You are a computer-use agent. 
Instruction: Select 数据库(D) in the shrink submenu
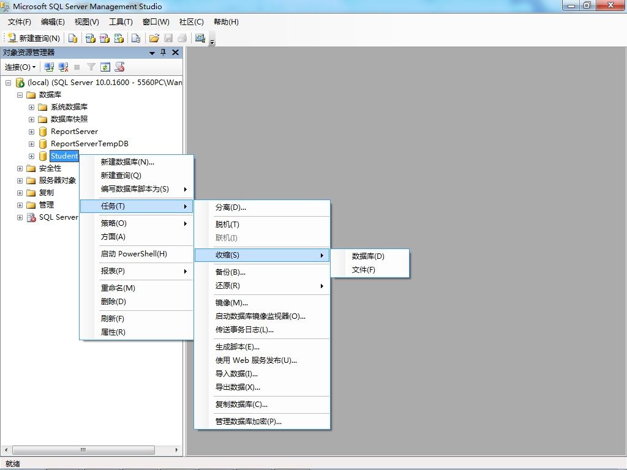tap(370, 256)
